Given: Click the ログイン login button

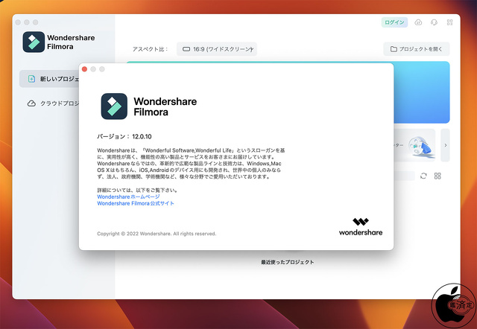Looking at the screenshot, I should click(x=394, y=22).
